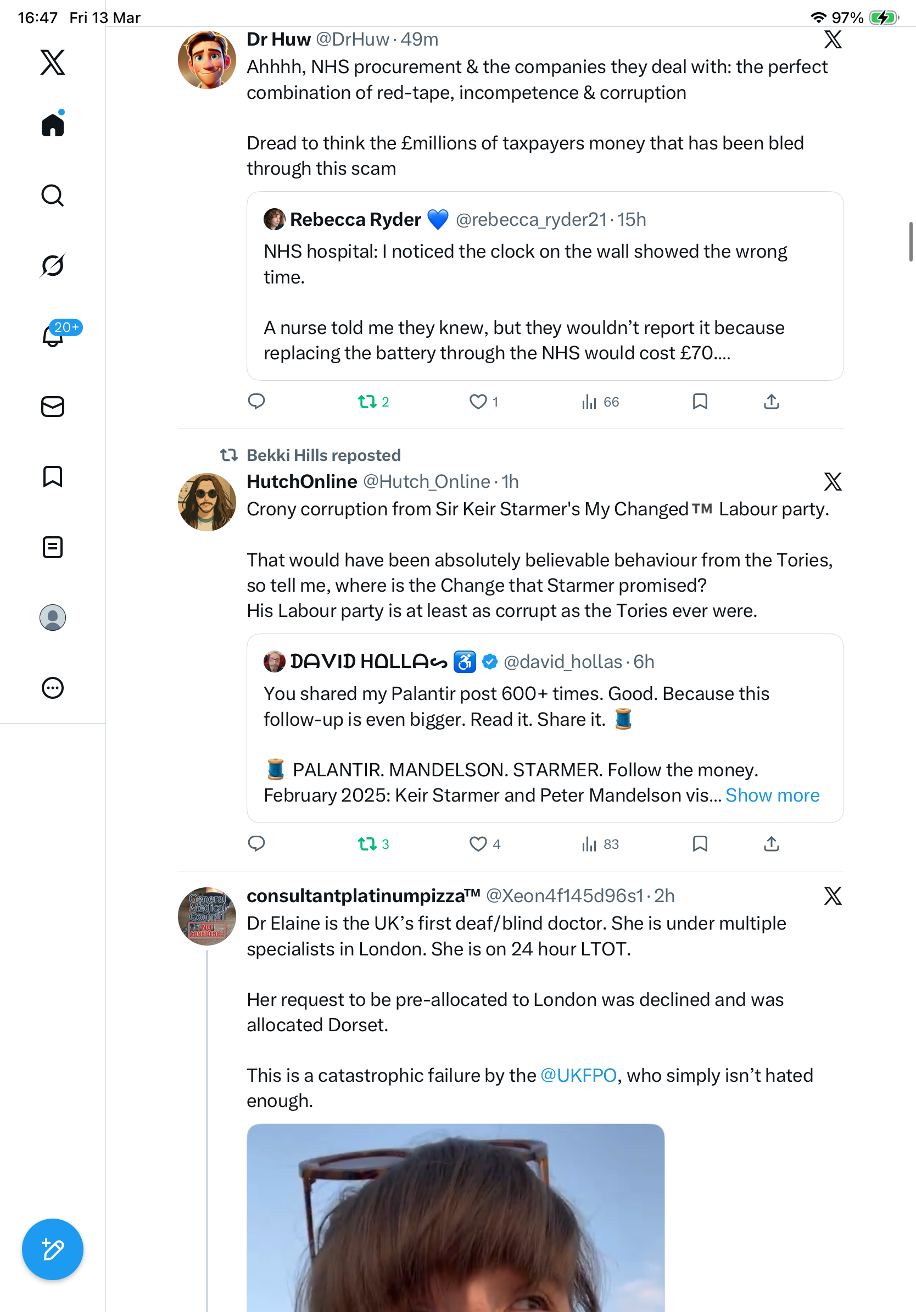Bookmark Dr Huw's post
916x1312 pixels.
[700, 402]
